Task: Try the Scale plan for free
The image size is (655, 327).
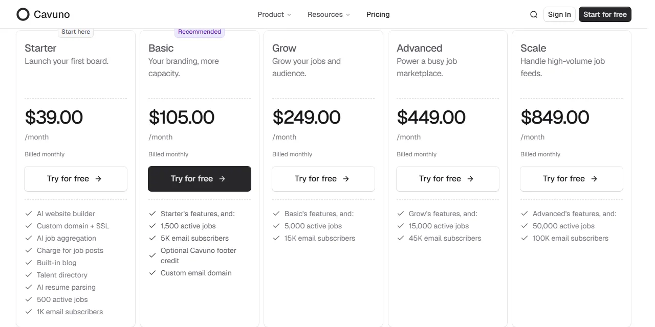Action: [572, 179]
